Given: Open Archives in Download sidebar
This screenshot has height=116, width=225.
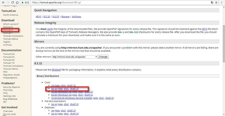Looking at the screenshot, I should click(8, 45).
